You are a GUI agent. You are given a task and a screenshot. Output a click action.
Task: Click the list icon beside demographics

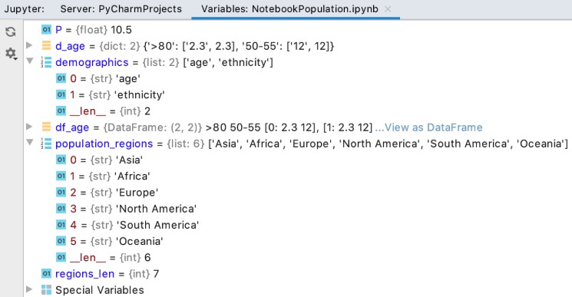tap(46, 62)
